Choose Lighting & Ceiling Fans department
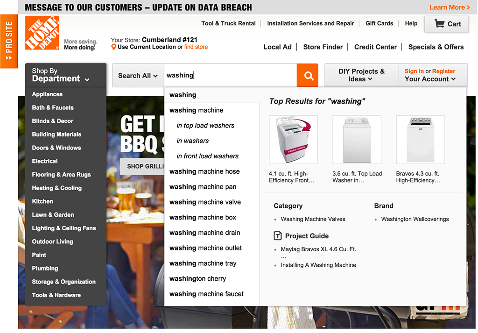Image resolution: width=478 pixels, height=333 pixels. coord(64,228)
